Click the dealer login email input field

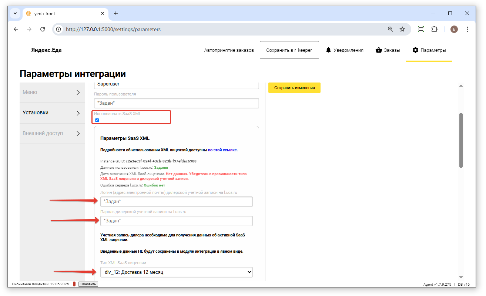tap(176, 202)
